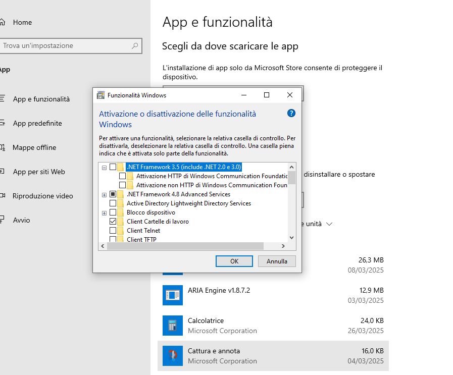Click Annulla to cancel the dialog
This screenshot has width=453, height=375.
coord(277,261)
